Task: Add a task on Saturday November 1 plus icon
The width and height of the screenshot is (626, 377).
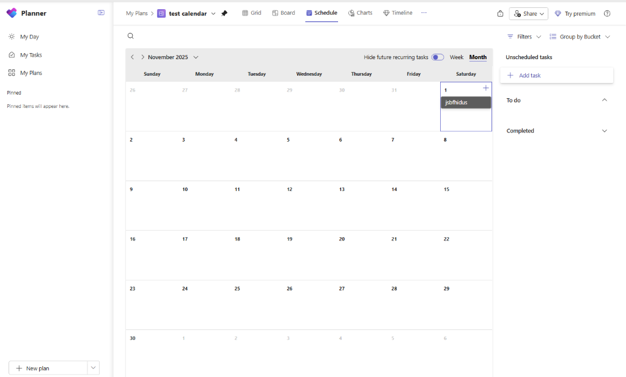Action: click(485, 88)
